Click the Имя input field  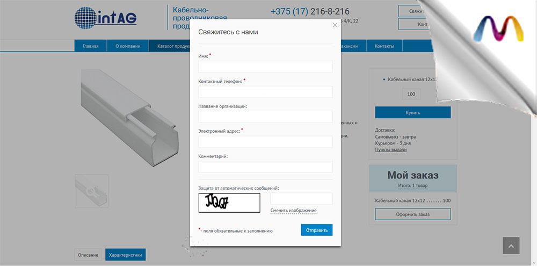(x=265, y=67)
